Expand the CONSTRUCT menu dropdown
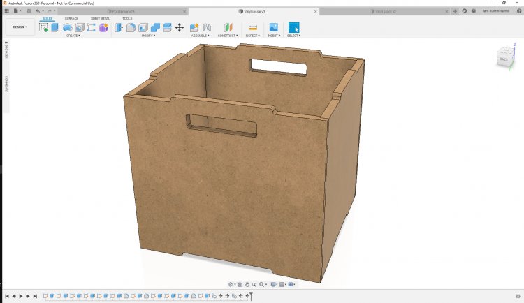The width and height of the screenshot is (524, 303). point(227,36)
